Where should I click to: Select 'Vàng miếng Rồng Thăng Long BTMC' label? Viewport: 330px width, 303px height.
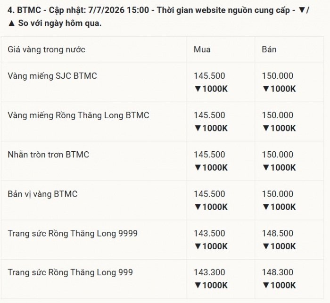pyautogui.click(x=79, y=115)
